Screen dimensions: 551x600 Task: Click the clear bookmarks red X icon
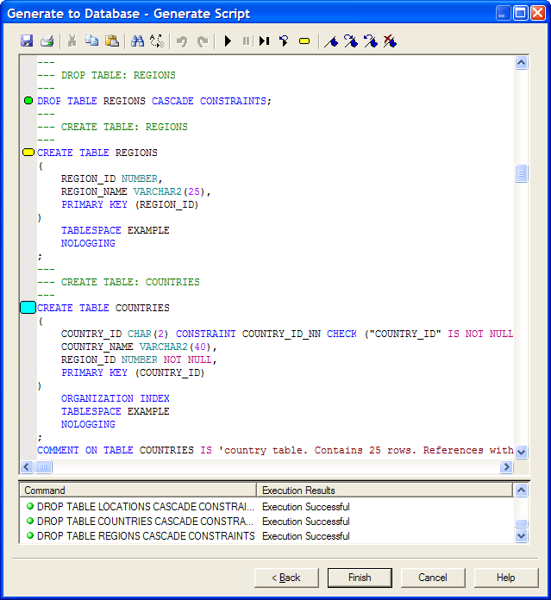point(390,41)
